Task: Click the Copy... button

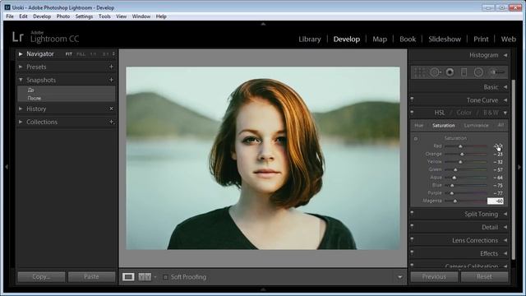Action: pyautogui.click(x=41, y=277)
